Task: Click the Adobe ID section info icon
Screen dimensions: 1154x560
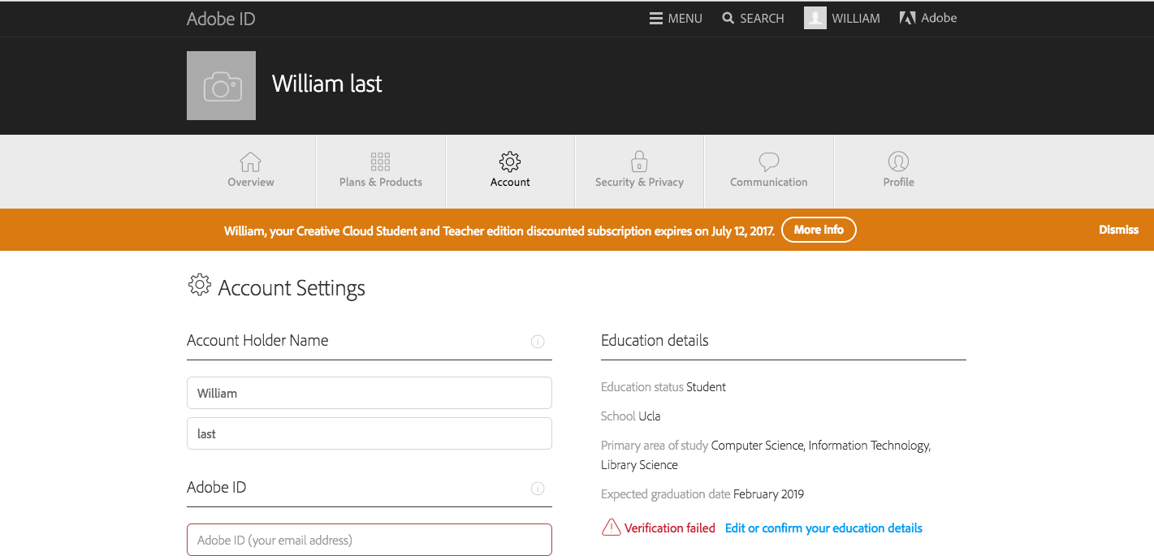Action: [x=538, y=489]
